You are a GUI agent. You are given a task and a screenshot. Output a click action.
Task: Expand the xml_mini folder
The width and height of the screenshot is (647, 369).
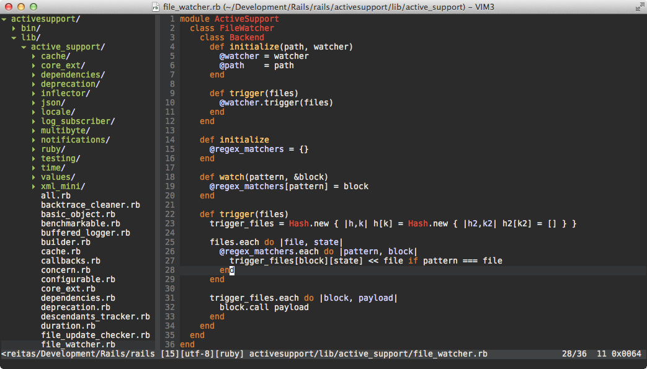[32, 186]
